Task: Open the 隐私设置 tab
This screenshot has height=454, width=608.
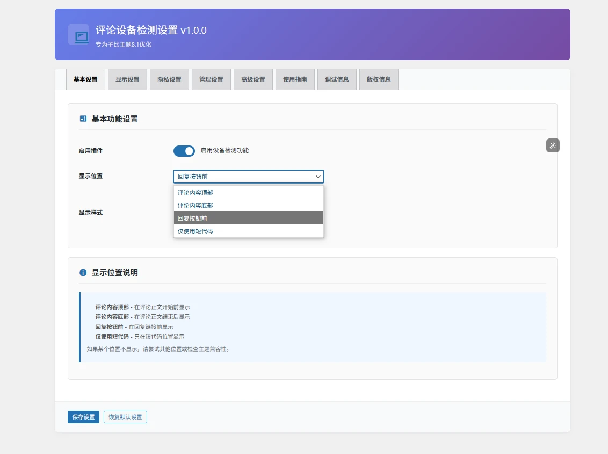Action: (x=169, y=79)
